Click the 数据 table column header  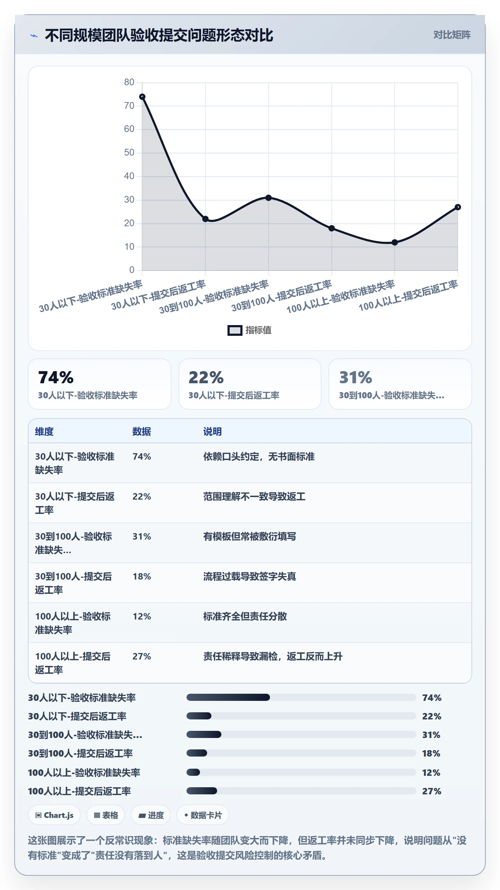(x=142, y=431)
